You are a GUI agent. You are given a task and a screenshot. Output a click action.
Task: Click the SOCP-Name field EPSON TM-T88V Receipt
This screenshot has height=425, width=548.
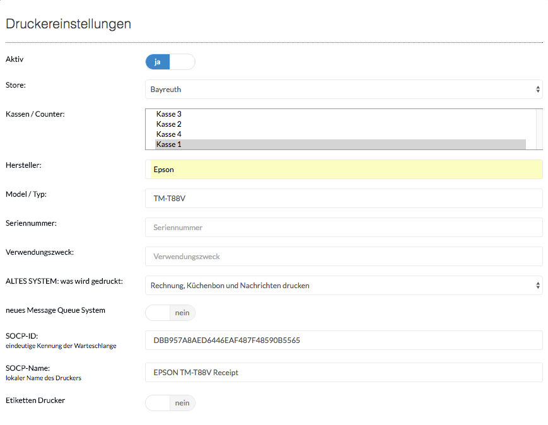pyautogui.click(x=344, y=373)
